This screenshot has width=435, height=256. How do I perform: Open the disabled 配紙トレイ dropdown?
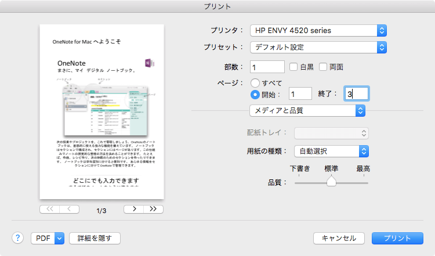coord(332,134)
